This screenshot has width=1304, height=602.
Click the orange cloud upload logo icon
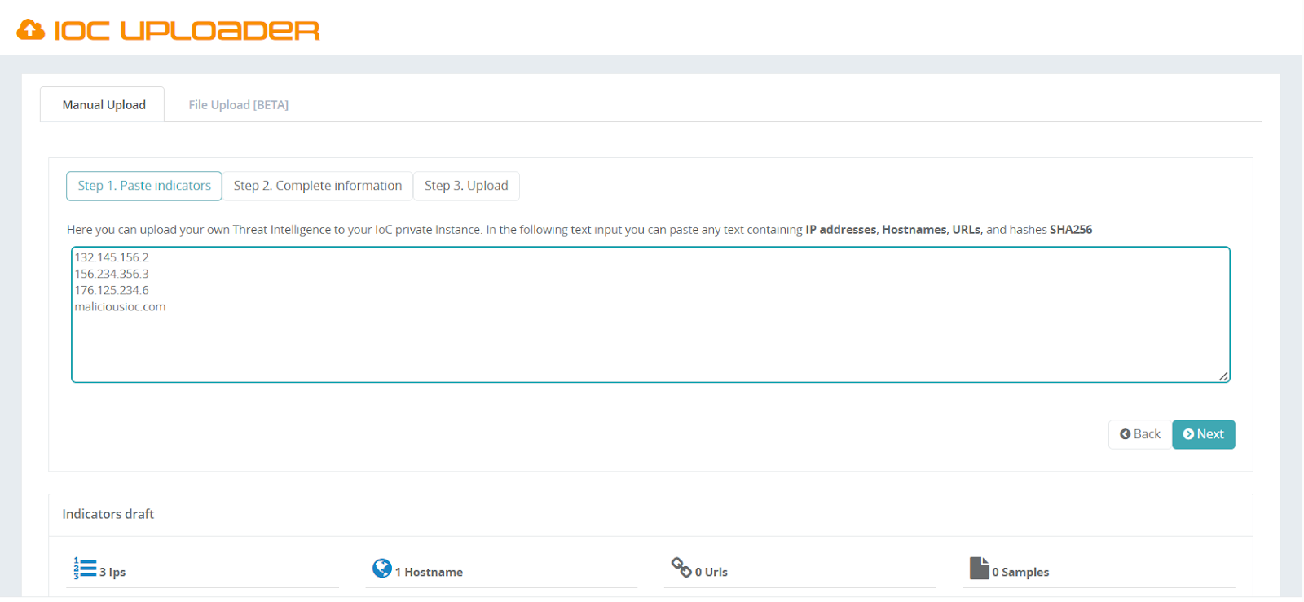(x=31, y=30)
